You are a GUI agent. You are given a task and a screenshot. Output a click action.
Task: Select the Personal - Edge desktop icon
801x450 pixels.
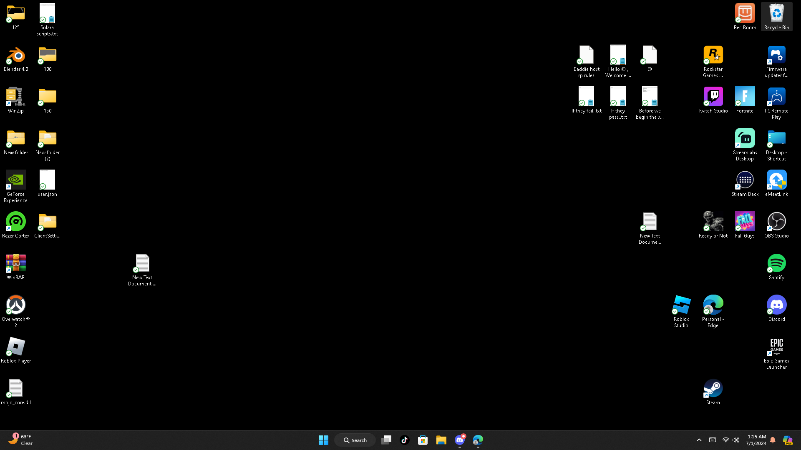[x=713, y=312]
